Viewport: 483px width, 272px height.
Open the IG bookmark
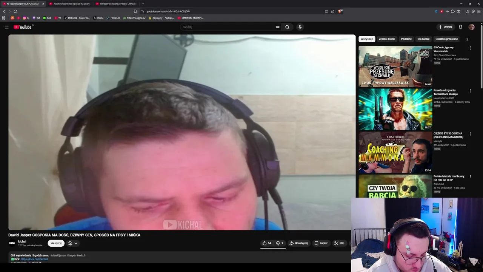coord(26,18)
